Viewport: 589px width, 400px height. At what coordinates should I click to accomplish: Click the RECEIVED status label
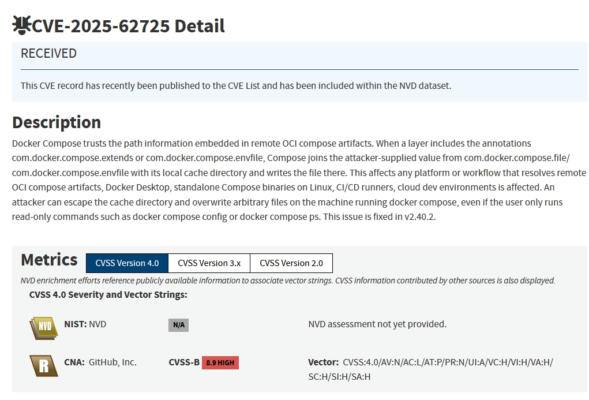click(x=48, y=54)
